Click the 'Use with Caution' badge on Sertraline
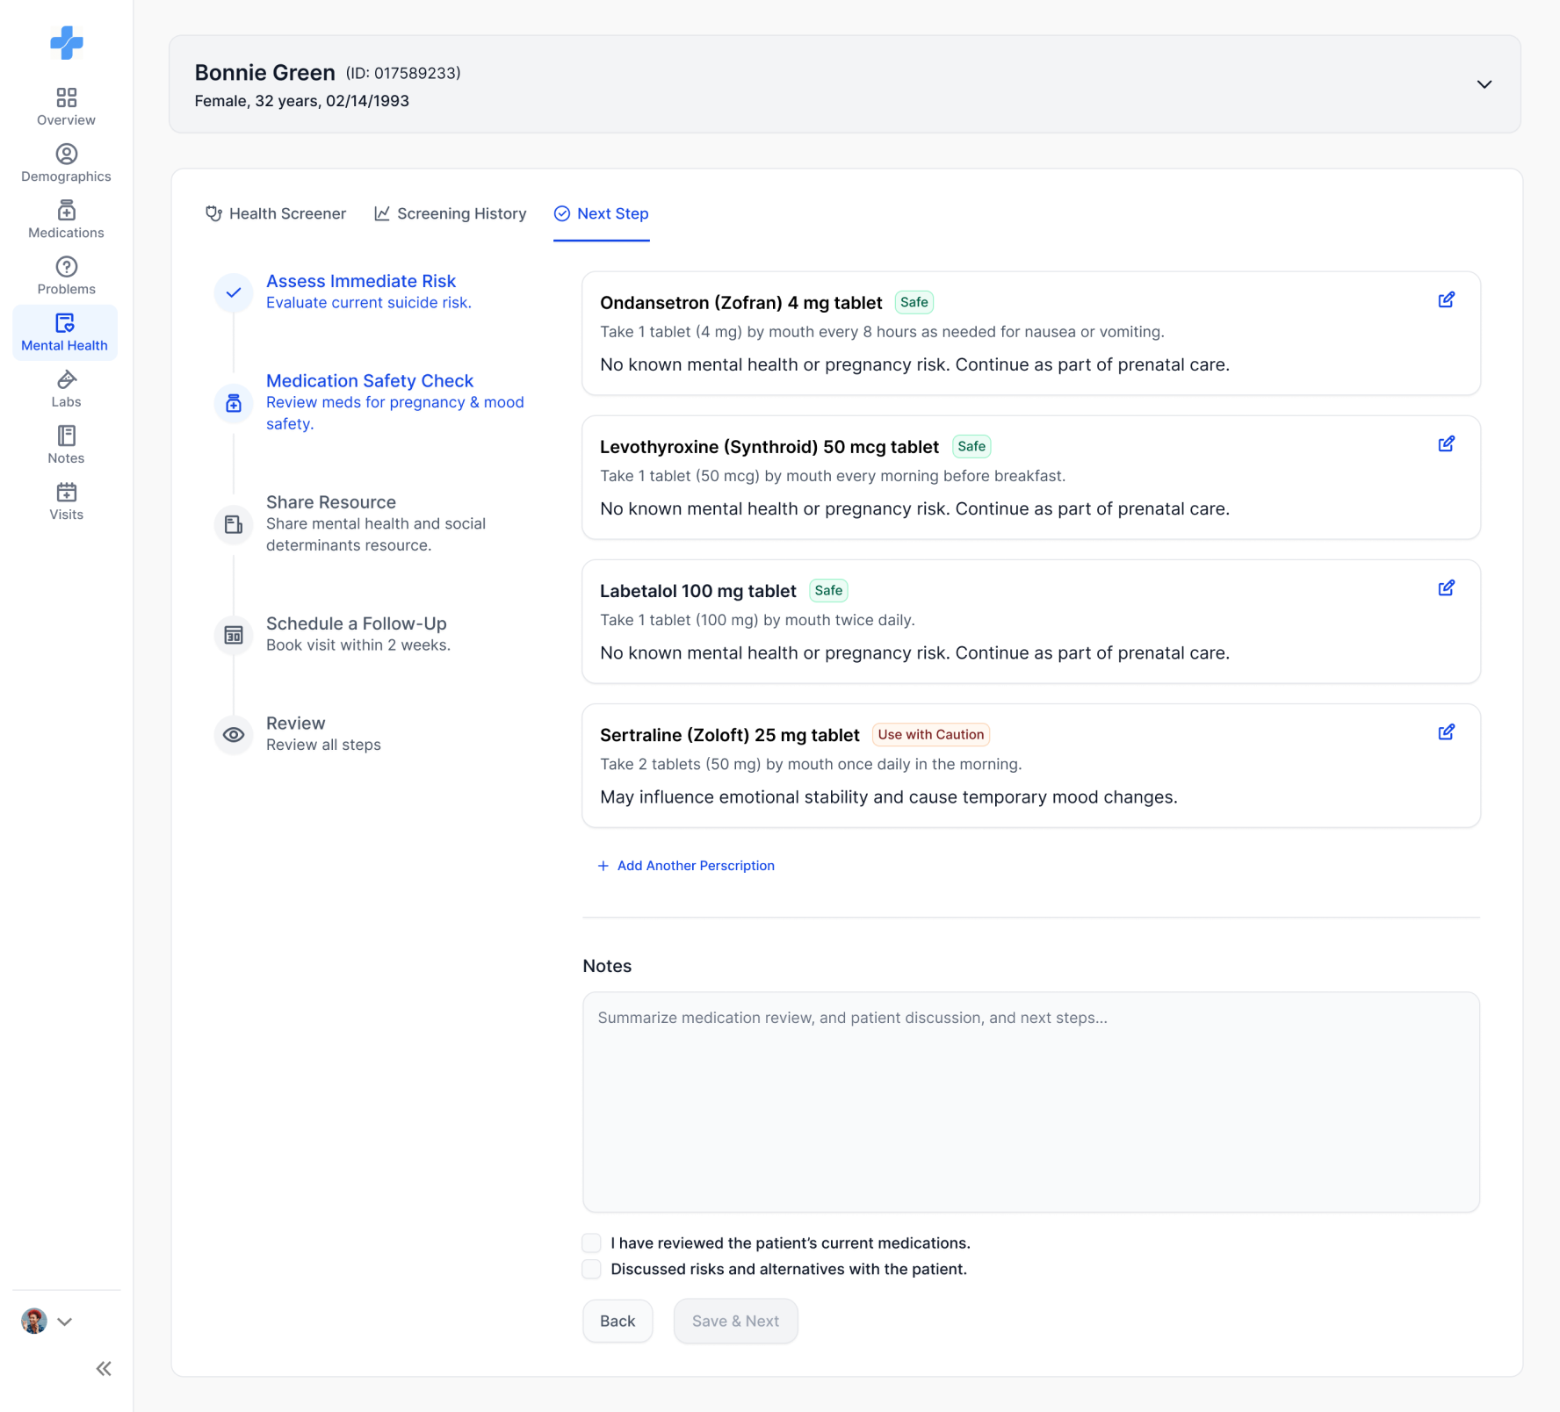The height and width of the screenshot is (1412, 1560). [931, 734]
